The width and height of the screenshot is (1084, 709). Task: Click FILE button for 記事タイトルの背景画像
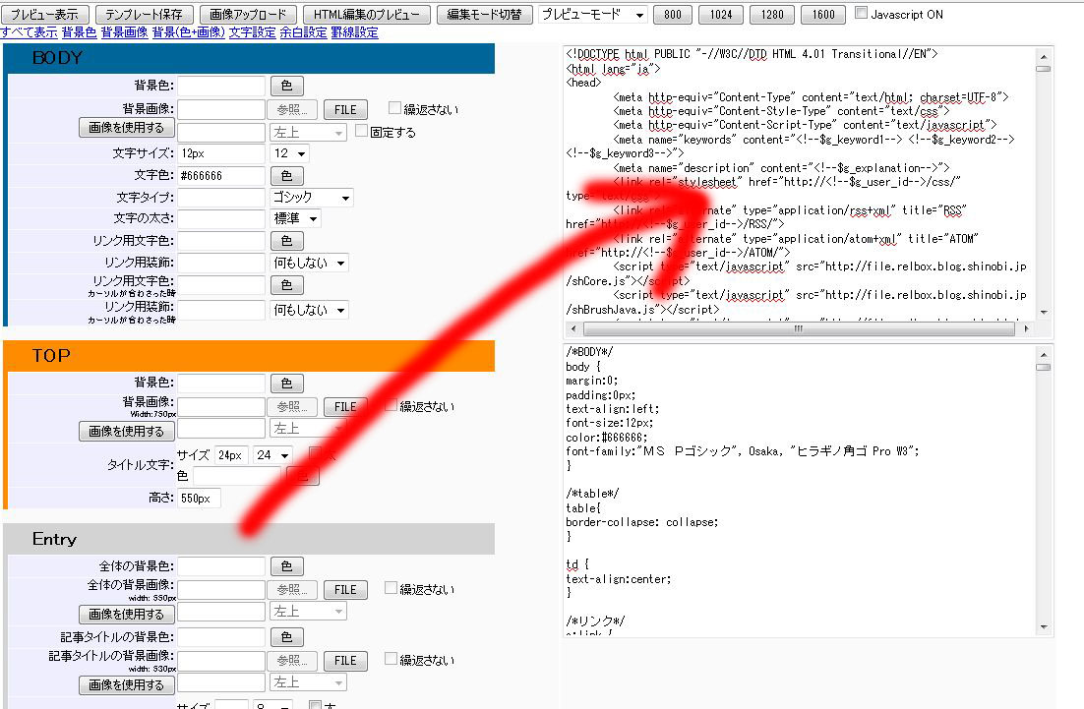pos(345,662)
